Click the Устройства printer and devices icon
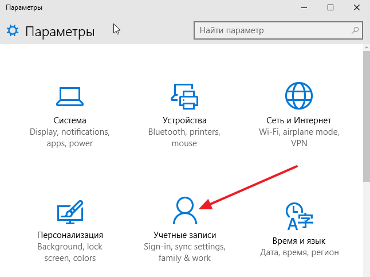 [184, 96]
